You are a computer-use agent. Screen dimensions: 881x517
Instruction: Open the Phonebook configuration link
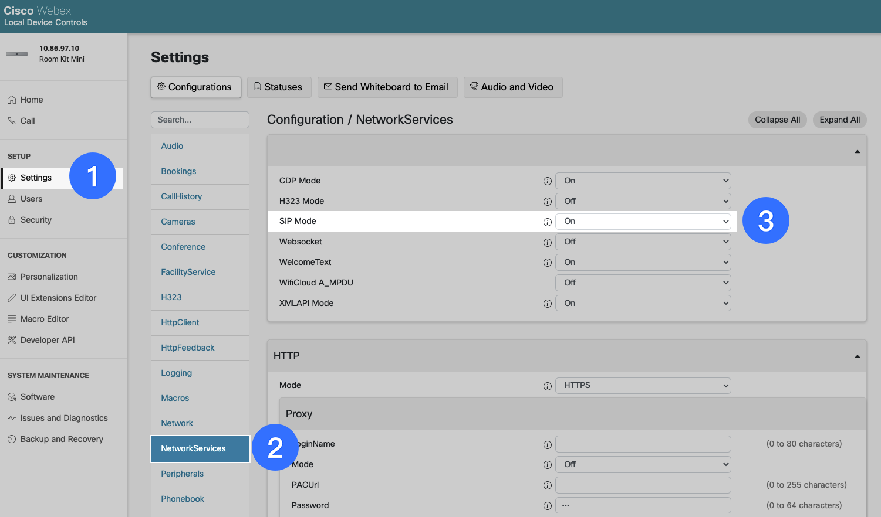click(x=183, y=499)
